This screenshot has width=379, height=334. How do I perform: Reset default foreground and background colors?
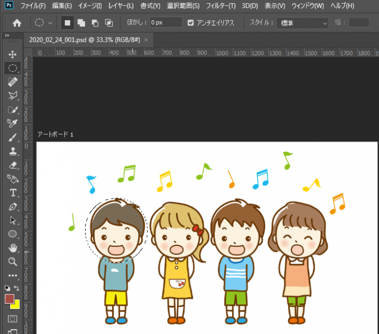tap(7, 288)
